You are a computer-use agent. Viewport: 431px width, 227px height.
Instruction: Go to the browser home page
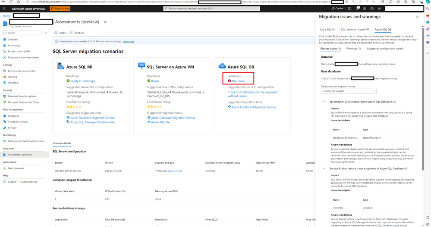coord(19,2)
